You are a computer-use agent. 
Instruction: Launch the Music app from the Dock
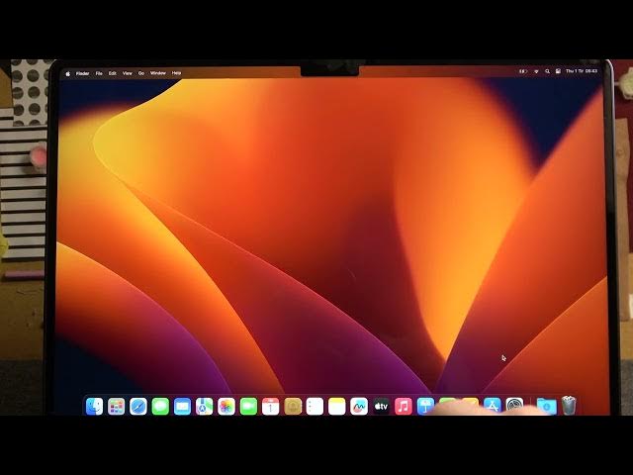click(404, 407)
